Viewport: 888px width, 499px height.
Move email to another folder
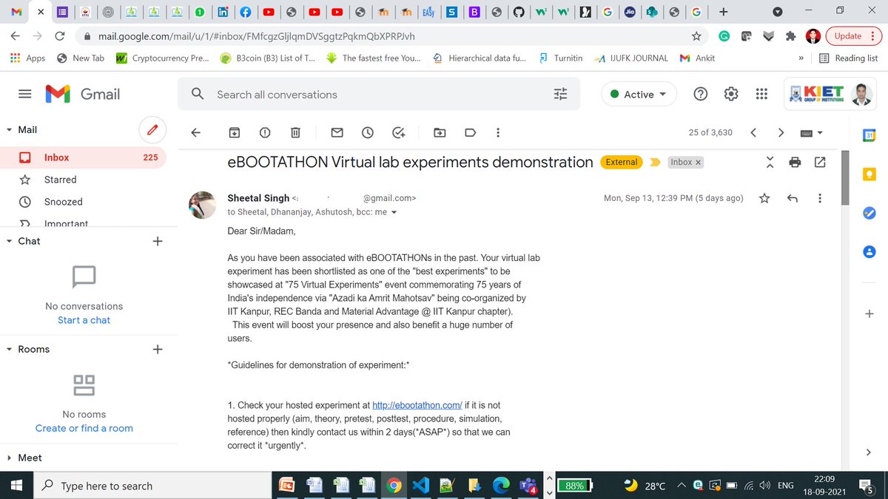coord(440,132)
